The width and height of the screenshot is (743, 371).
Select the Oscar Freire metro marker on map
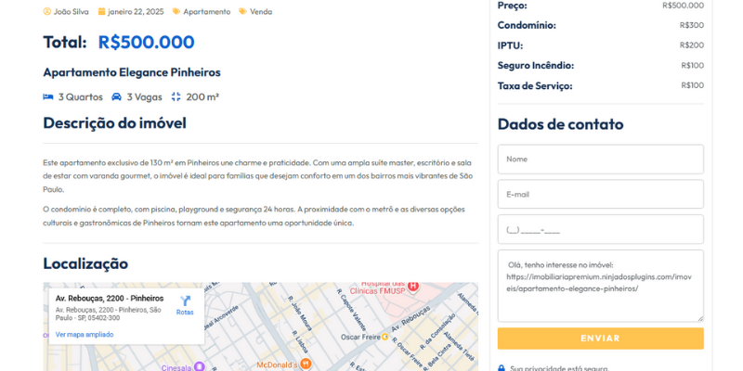pyautogui.click(x=385, y=336)
